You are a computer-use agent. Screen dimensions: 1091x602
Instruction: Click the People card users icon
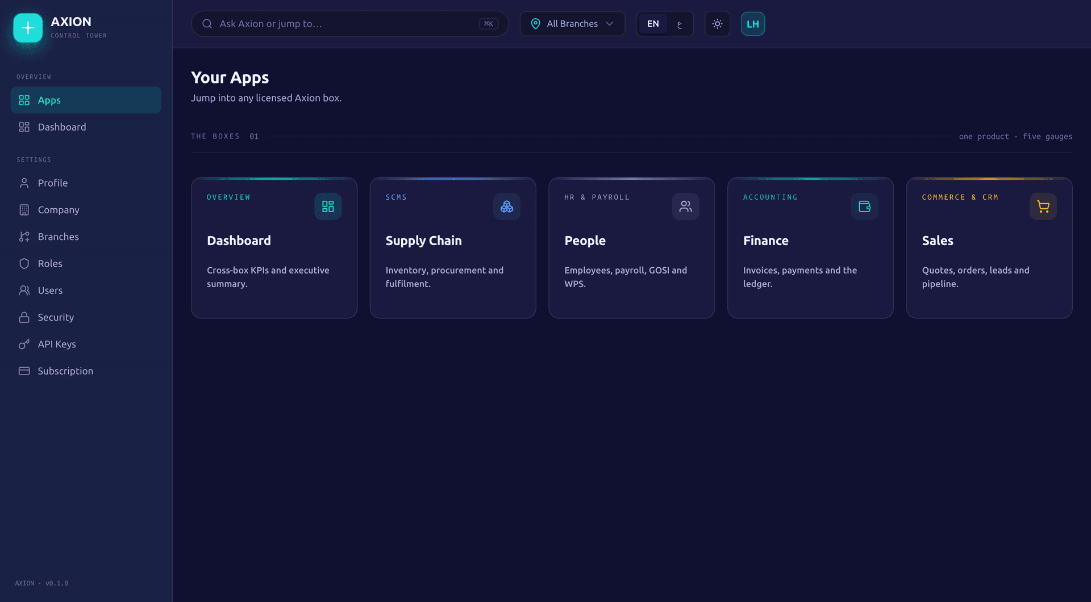coord(686,207)
